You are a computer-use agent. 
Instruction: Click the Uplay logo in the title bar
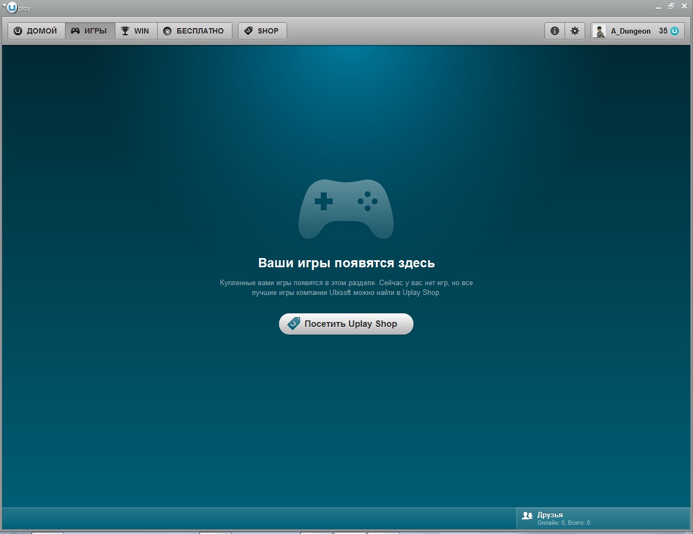tap(16, 7)
